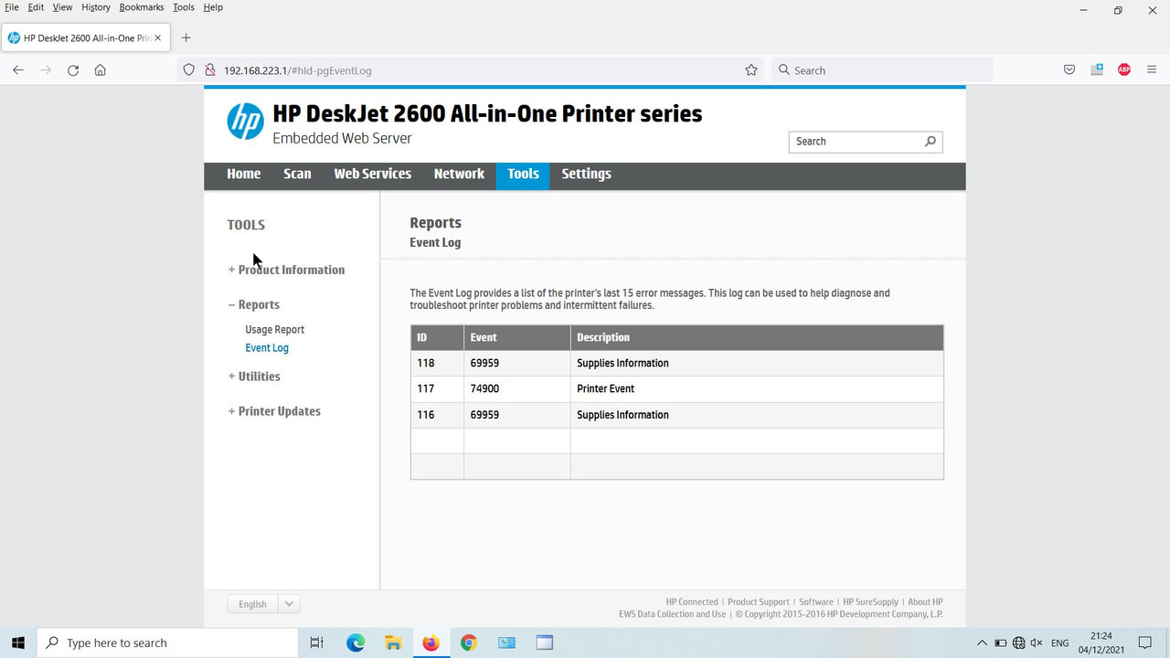
Task: Open a new tab with plus button
Action: [x=186, y=37]
